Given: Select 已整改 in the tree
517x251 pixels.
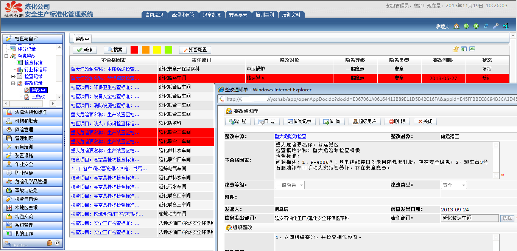Looking at the screenshot, I should tap(38, 97).
